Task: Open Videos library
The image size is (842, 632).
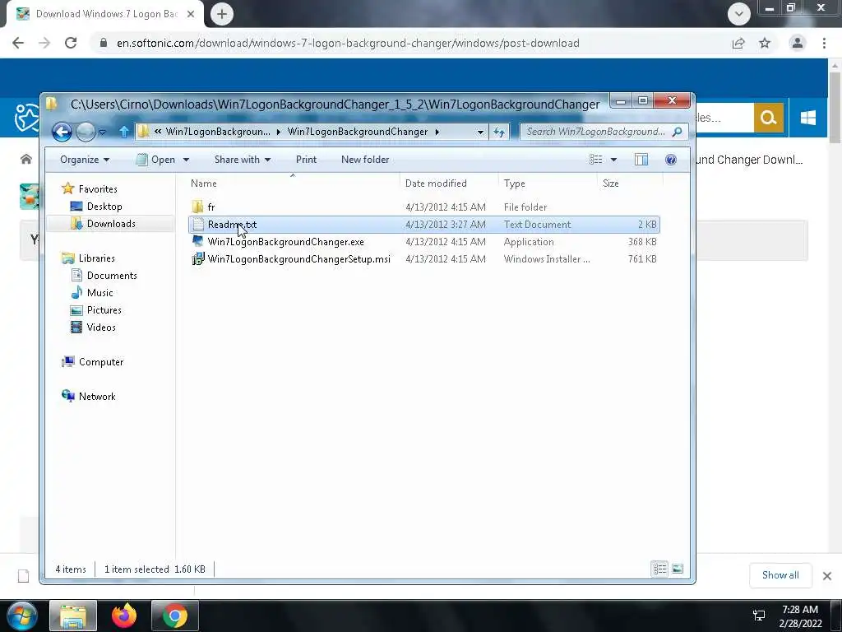Action: tap(101, 328)
